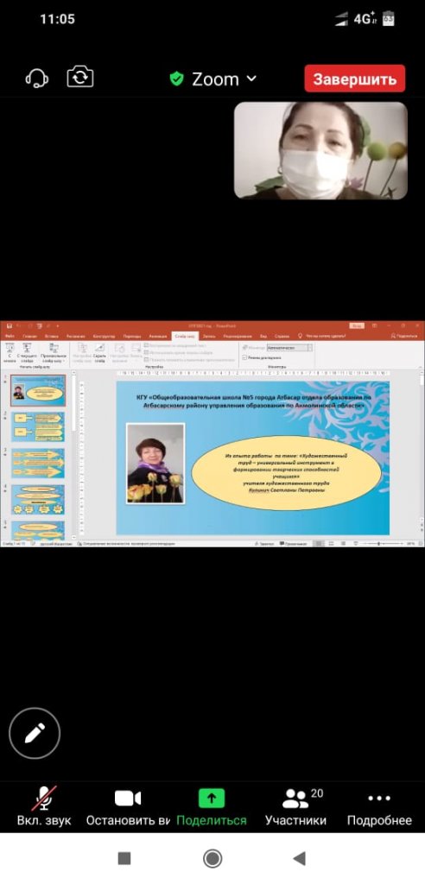Tap the masked participant video thumbnail
425x884 pixels.
320,150
